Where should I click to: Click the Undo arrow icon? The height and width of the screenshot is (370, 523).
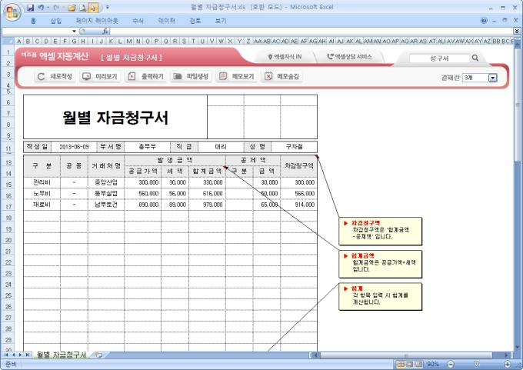pos(41,8)
